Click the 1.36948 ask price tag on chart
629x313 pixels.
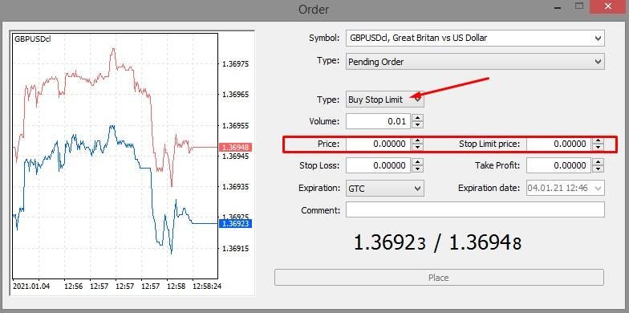click(235, 148)
